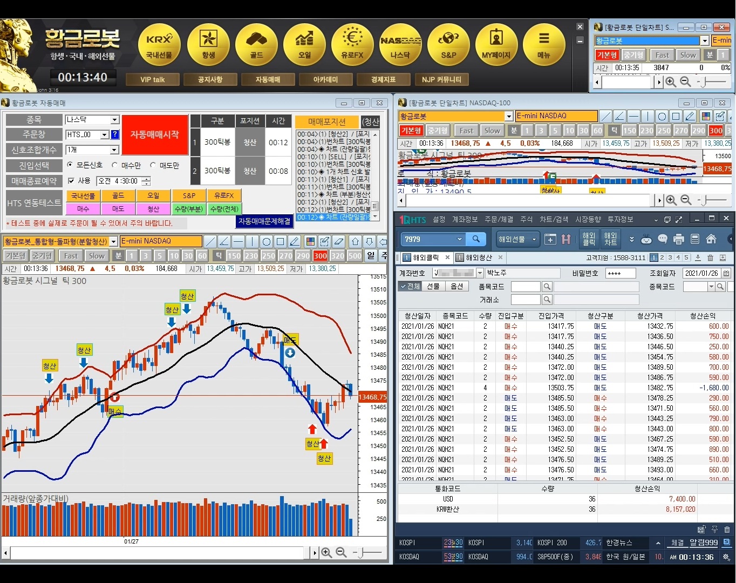Open the 차트/검색 menu in 1Q HTS
The image size is (736, 583).
pos(554,219)
